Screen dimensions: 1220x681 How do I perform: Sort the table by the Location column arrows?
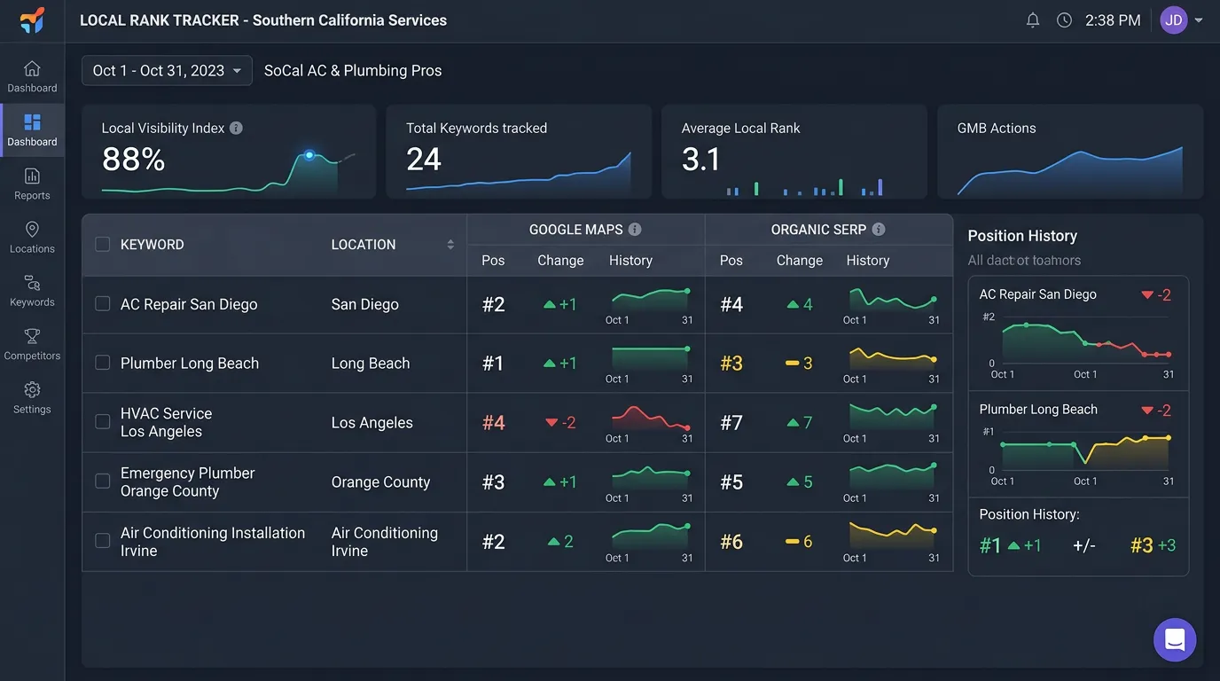pos(450,245)
